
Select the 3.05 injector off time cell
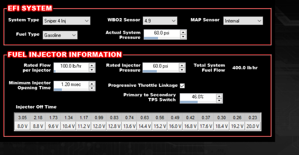click(x=22, y=118)
